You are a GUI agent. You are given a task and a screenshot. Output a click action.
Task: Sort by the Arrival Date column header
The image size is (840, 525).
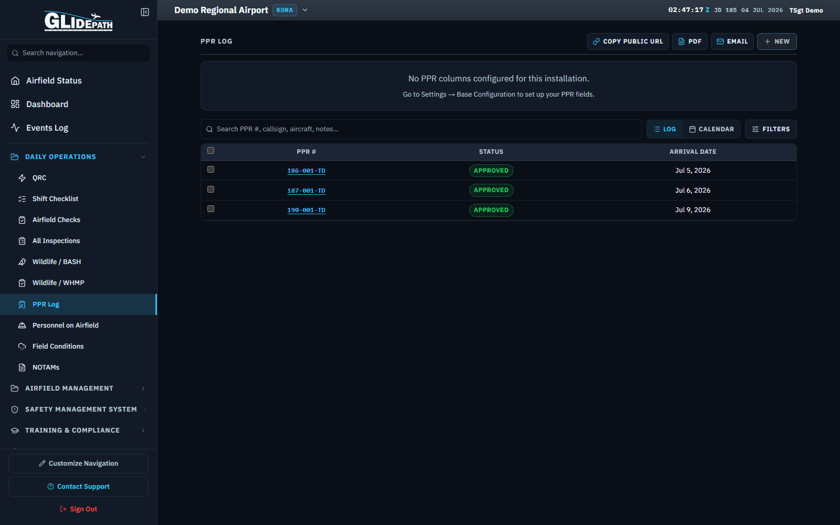click(692, 152)
